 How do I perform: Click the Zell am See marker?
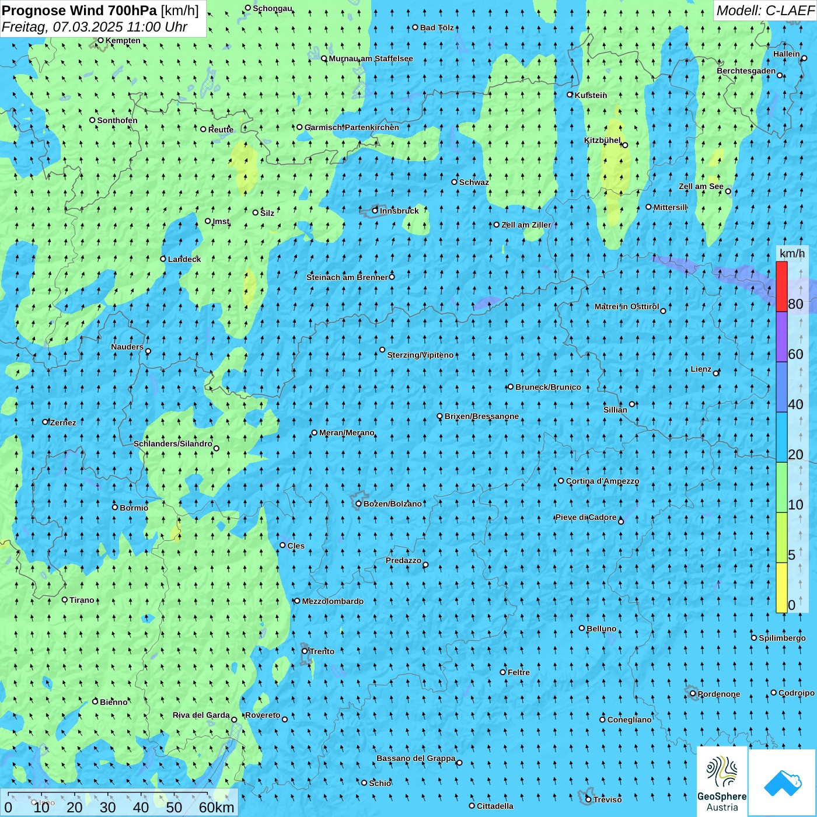728,191
